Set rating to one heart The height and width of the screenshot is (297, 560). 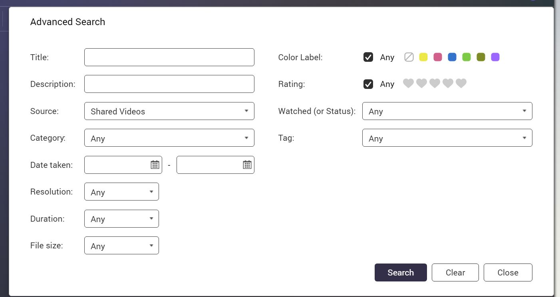pos(408,83)
